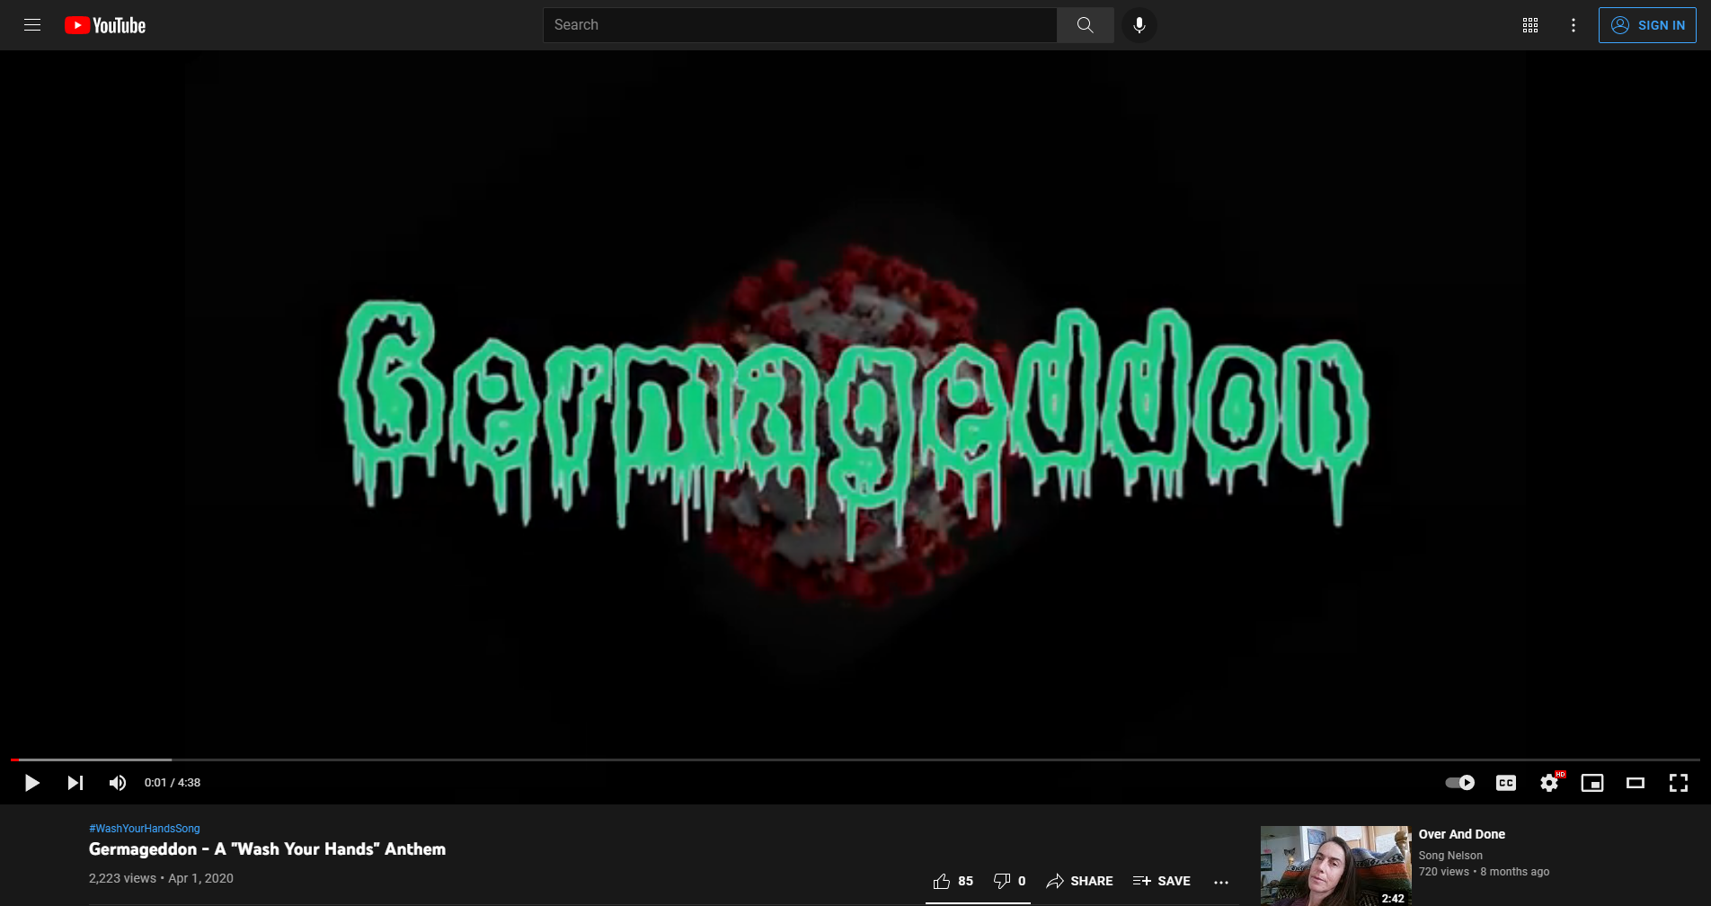
Task: Click the SIGN IN button
Action: click(x=1647, y=25)
